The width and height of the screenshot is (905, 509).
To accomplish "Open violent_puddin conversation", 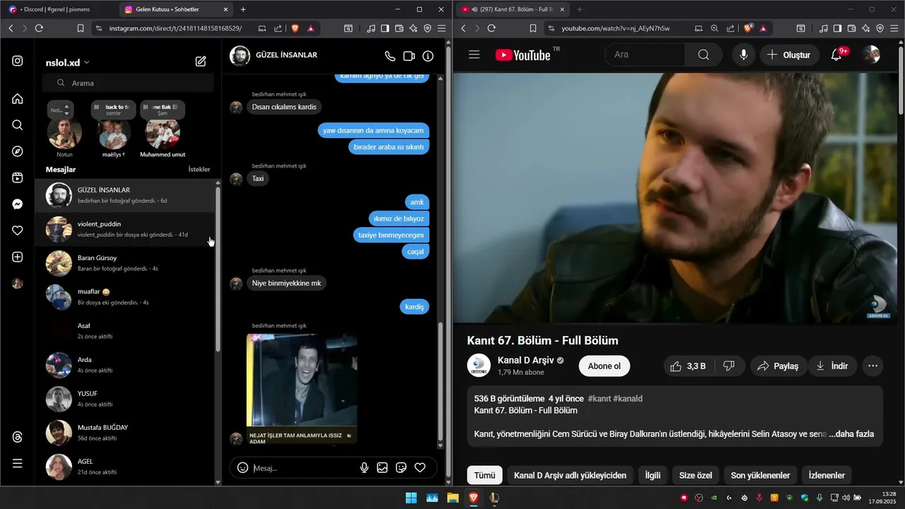I will [125, 229].
